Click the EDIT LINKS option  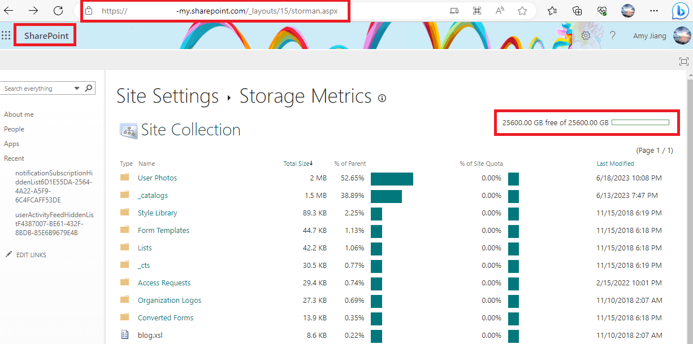point(31,254)
